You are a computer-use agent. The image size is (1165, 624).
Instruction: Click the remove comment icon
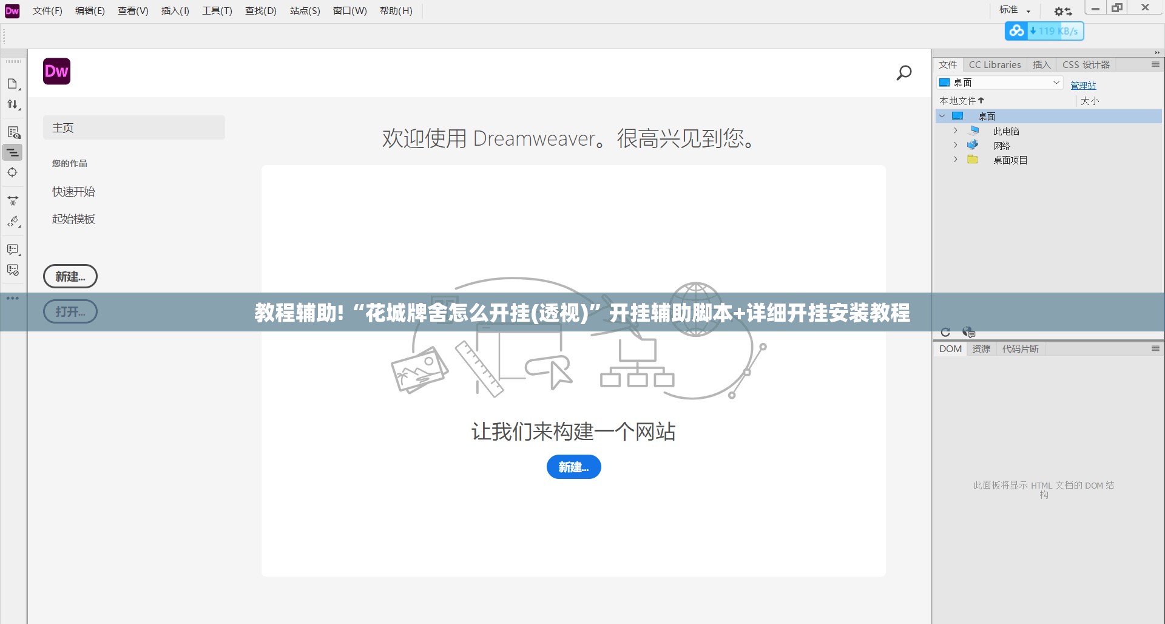coord(13,270)
